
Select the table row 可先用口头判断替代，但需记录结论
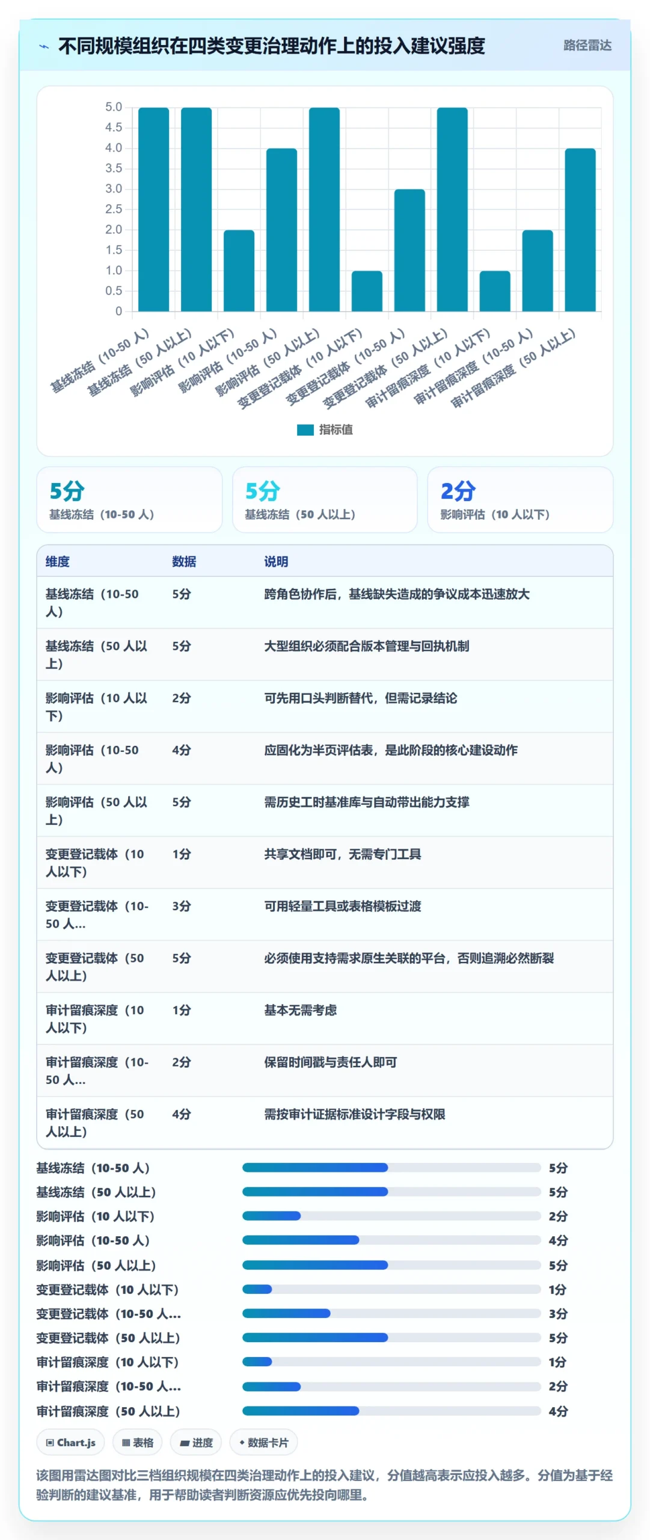[325, 707]
